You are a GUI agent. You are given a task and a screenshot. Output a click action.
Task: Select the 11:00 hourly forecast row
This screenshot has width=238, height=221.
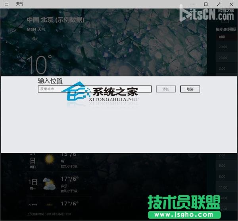pos(226,187)
